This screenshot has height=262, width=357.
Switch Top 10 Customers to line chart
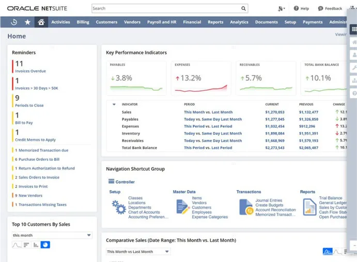coord(17,245)
